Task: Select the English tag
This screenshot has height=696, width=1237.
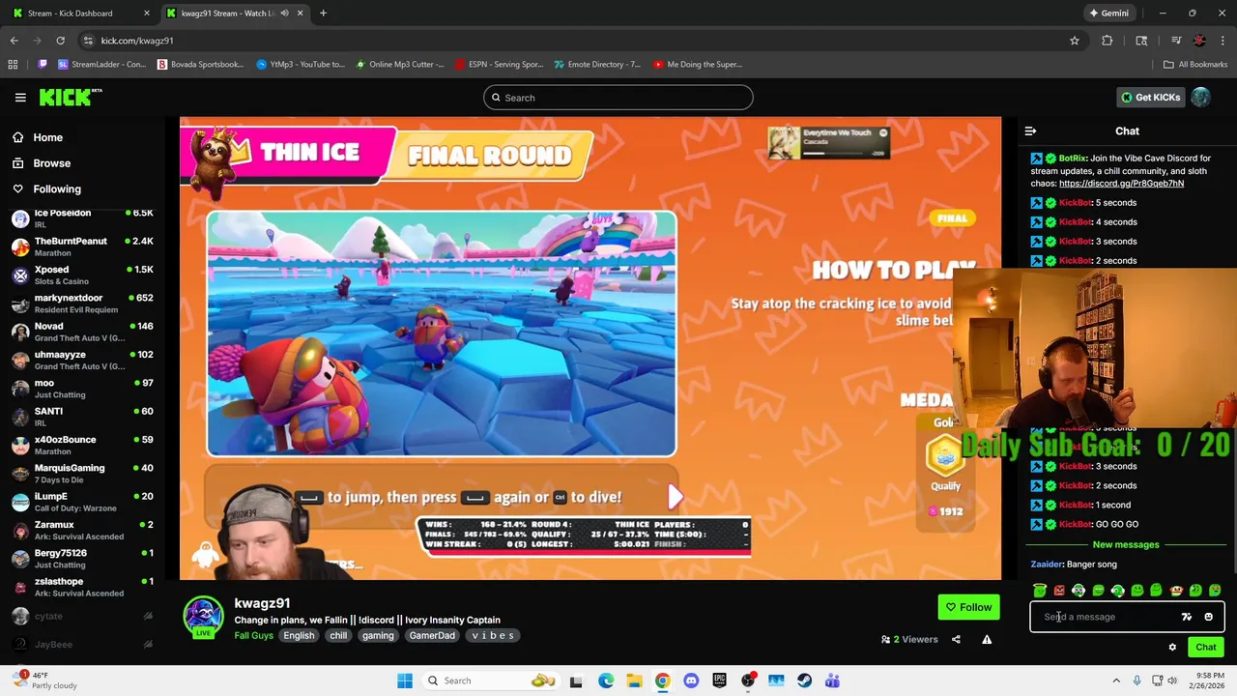Action: pos(299,636)
